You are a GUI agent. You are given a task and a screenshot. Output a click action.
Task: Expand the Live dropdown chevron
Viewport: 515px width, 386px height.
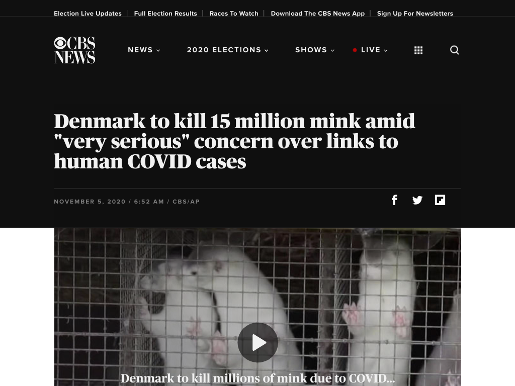coord(386,51)
